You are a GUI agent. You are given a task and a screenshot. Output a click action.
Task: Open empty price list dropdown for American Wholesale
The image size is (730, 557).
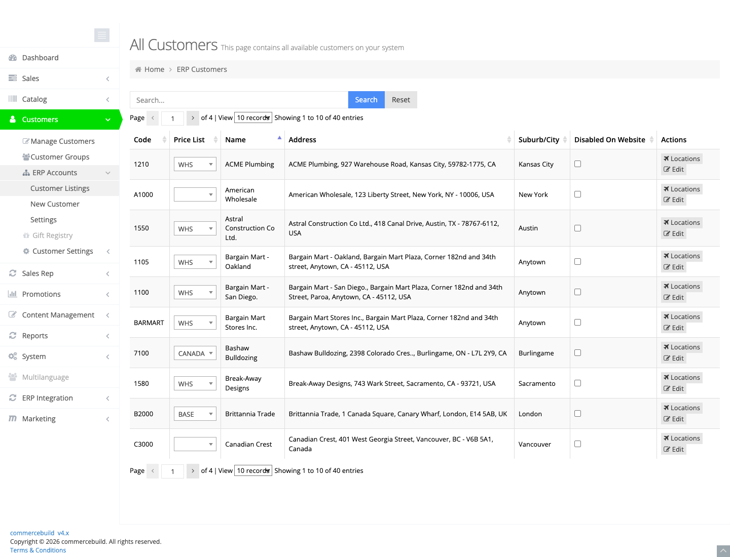[x=195, y=194]
